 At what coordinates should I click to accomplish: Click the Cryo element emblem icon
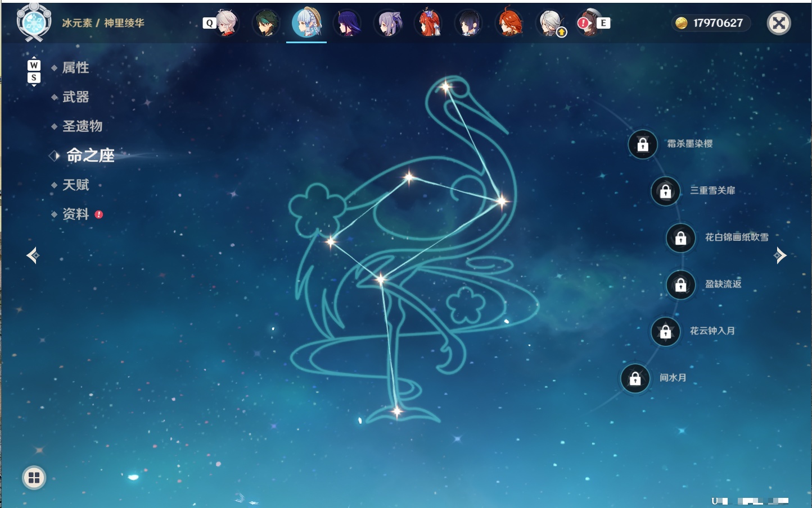pos(34,23)
